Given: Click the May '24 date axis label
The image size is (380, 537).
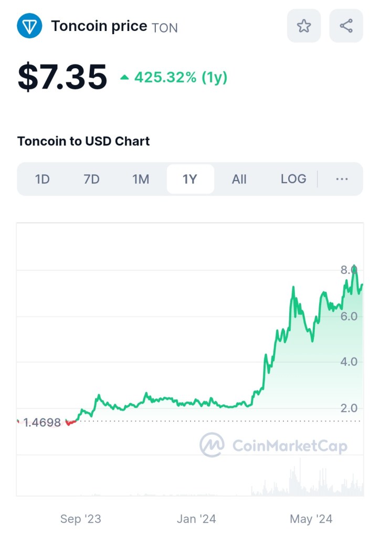Looking at the screenshot, I should [x=311, y=519].
